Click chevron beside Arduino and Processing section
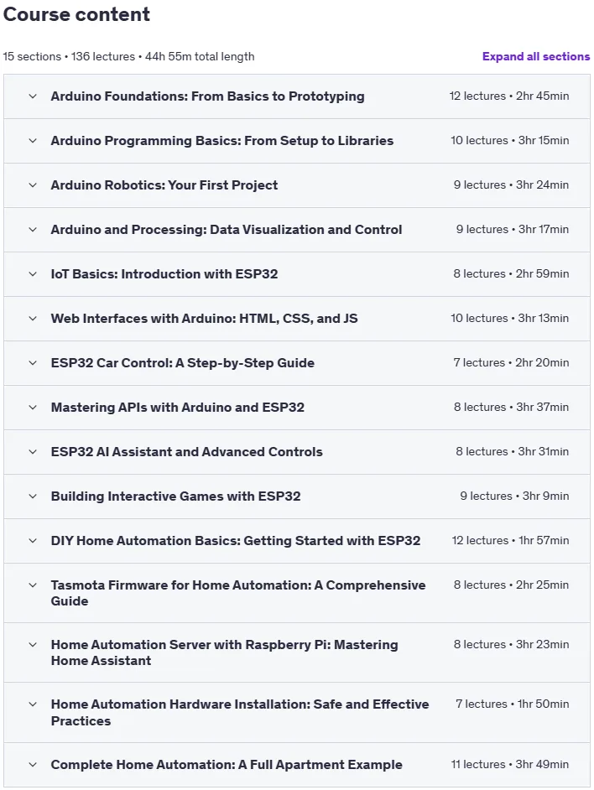 33,230
